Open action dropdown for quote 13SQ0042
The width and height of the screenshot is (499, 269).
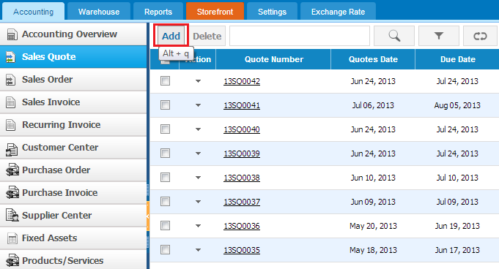[198, 81]
